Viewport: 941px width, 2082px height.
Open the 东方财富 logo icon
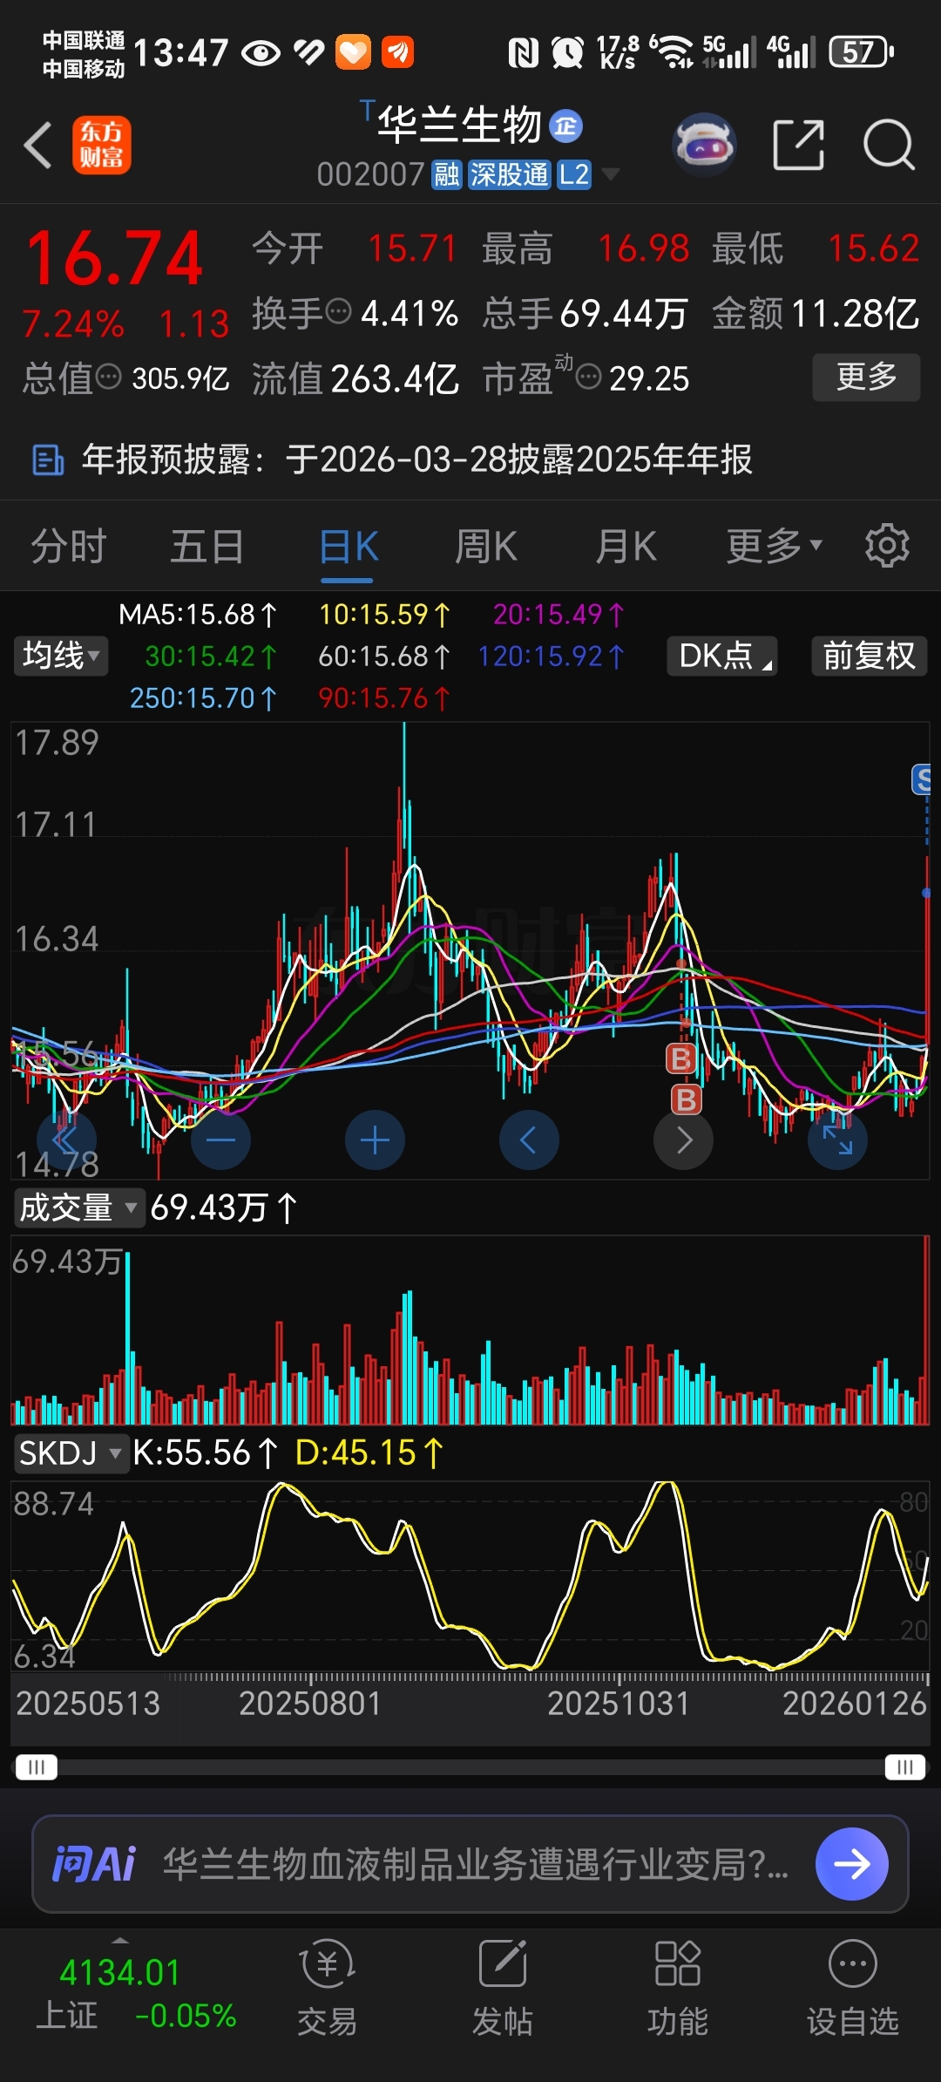tap(102, 145)
